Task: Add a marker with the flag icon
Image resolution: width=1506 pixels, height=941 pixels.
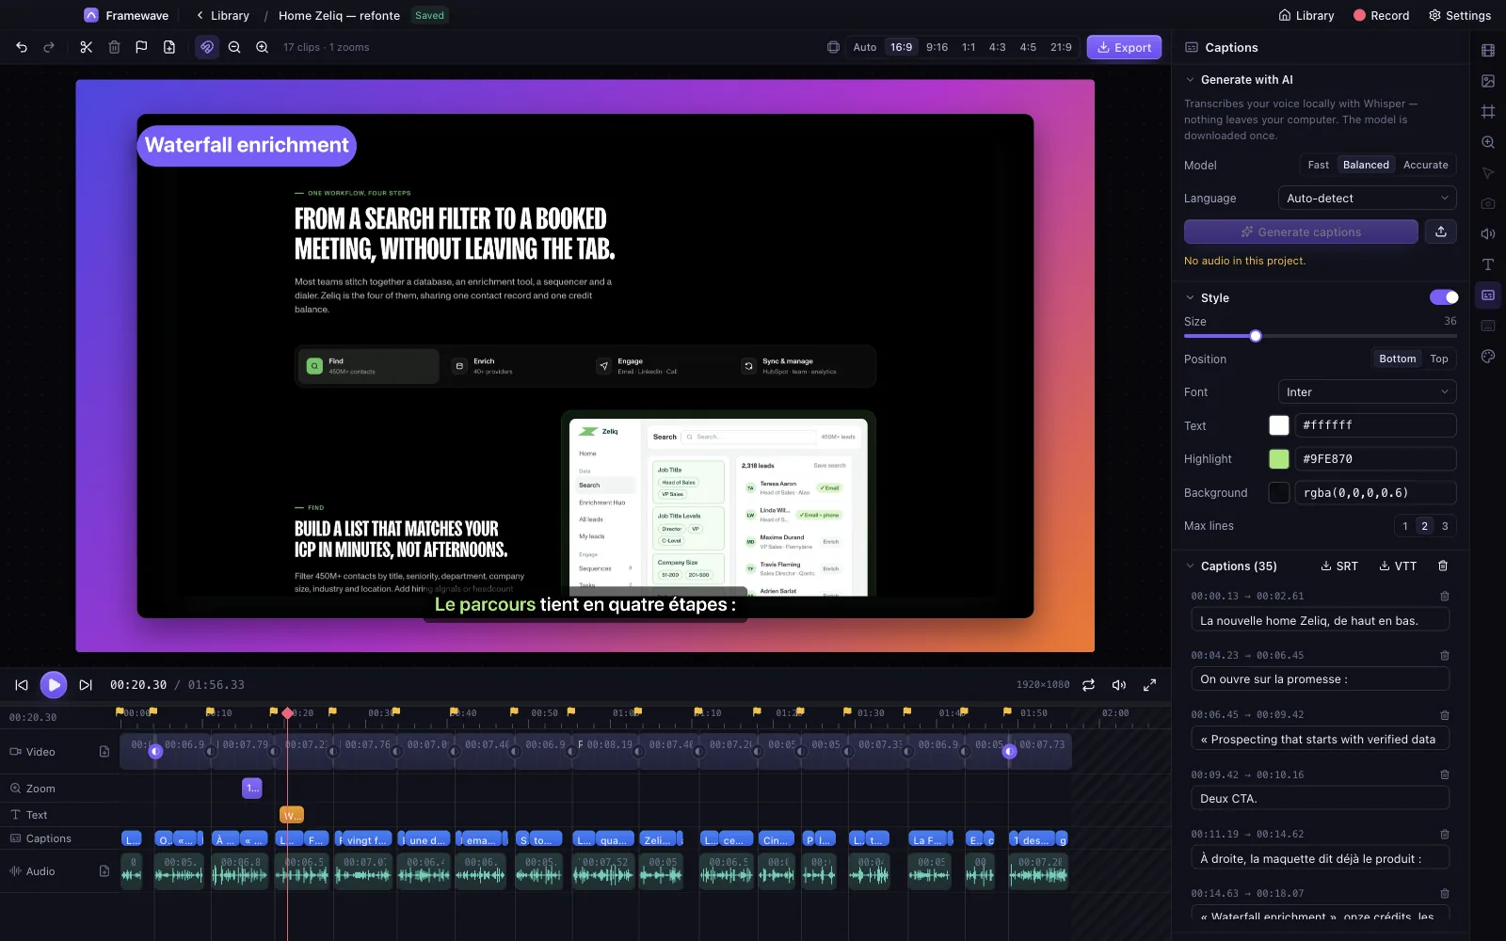Action: click(x=141, y=47)
